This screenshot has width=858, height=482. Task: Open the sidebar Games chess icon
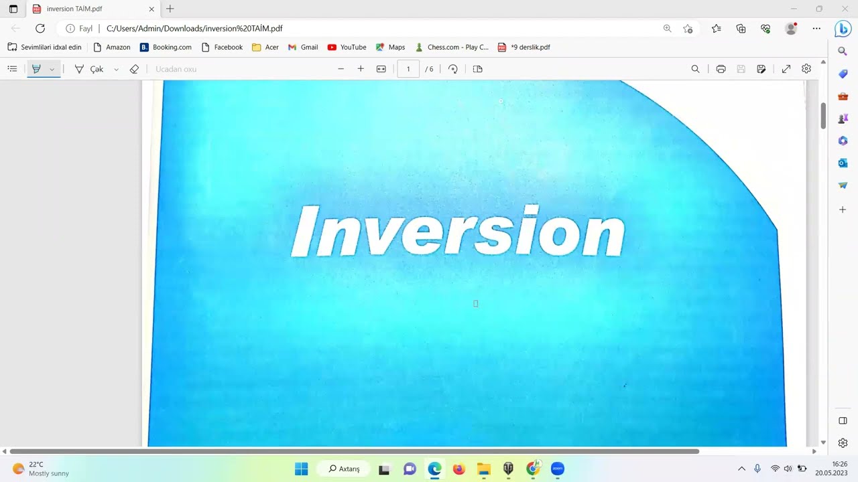coord(843,118)
